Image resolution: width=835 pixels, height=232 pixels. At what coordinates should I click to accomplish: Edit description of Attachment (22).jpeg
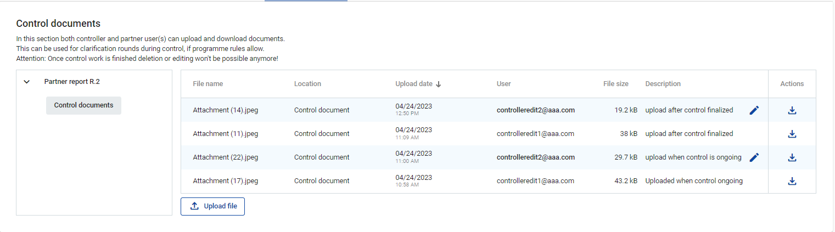[x=754, y=157]
